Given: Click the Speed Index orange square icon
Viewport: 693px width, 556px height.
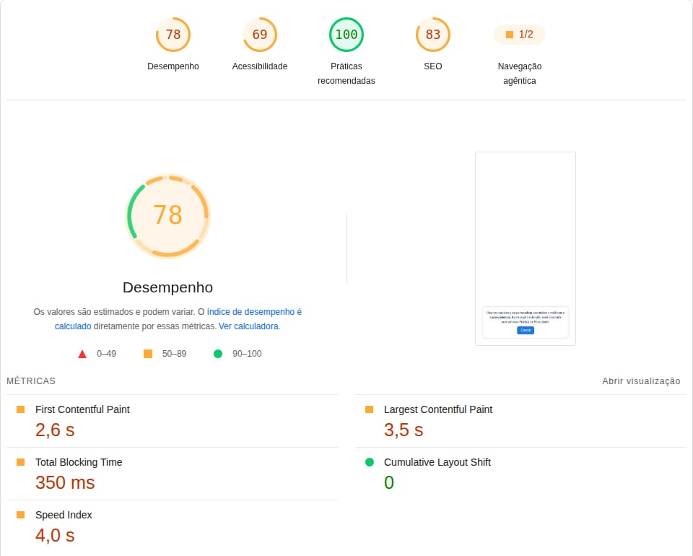Looking at the screenshot, I should (20, 514).
